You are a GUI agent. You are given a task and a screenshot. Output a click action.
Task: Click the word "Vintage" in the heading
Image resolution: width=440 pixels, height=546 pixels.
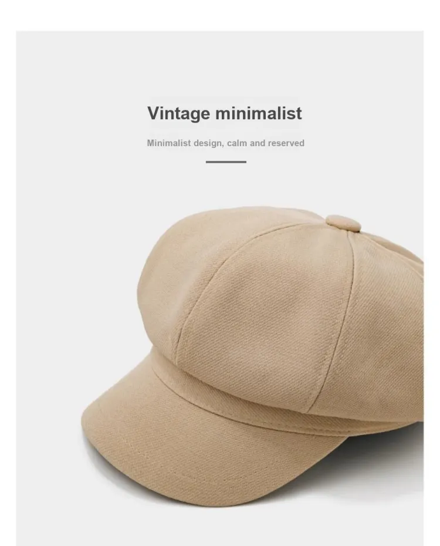(179, 113)
